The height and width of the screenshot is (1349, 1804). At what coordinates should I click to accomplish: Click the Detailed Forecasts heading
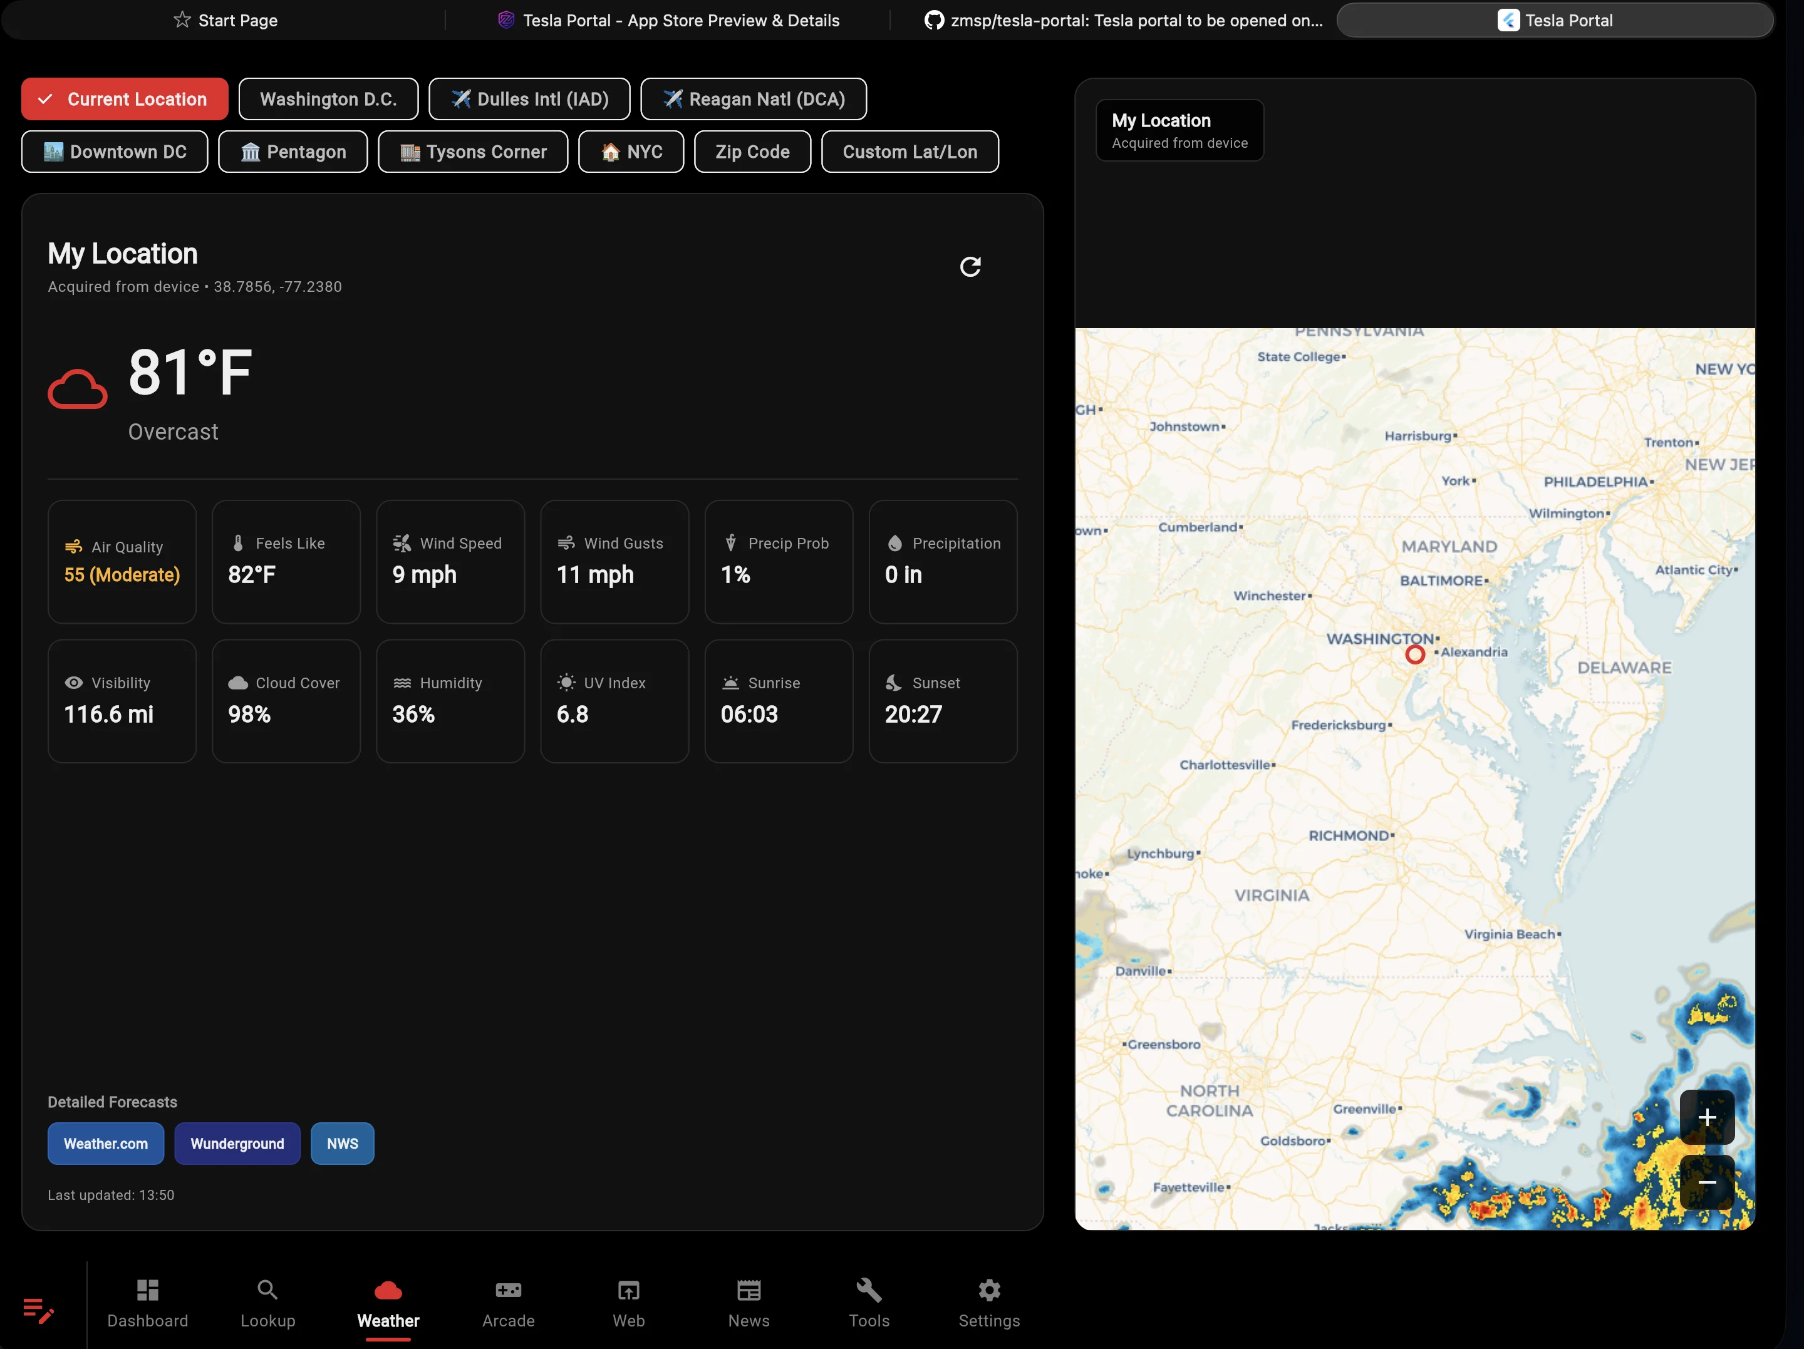(x=113, y=1102)
